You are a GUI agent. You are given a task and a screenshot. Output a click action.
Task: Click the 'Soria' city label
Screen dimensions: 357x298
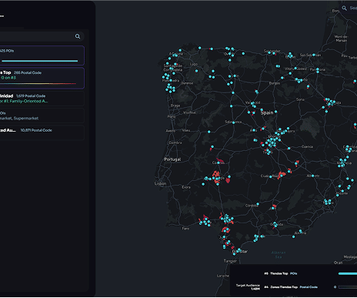[300, 99]
